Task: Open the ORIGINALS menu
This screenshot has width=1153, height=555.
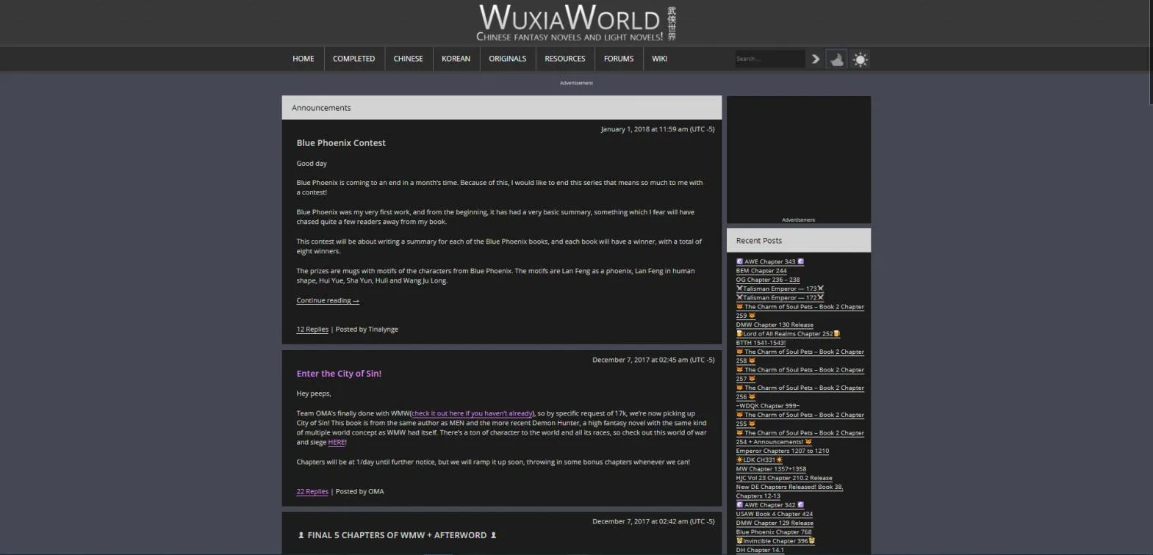Action: 507,59
